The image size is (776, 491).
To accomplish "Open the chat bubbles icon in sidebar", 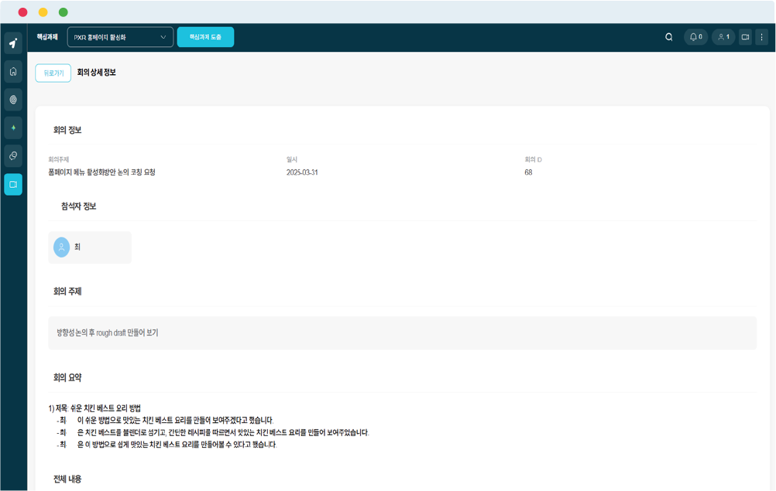I will (x=13, y=156).
